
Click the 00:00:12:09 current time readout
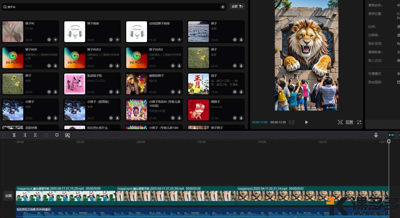pyautogui.click(x=260, y=122)
